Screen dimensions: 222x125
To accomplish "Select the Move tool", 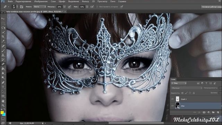I will [3, 19].
